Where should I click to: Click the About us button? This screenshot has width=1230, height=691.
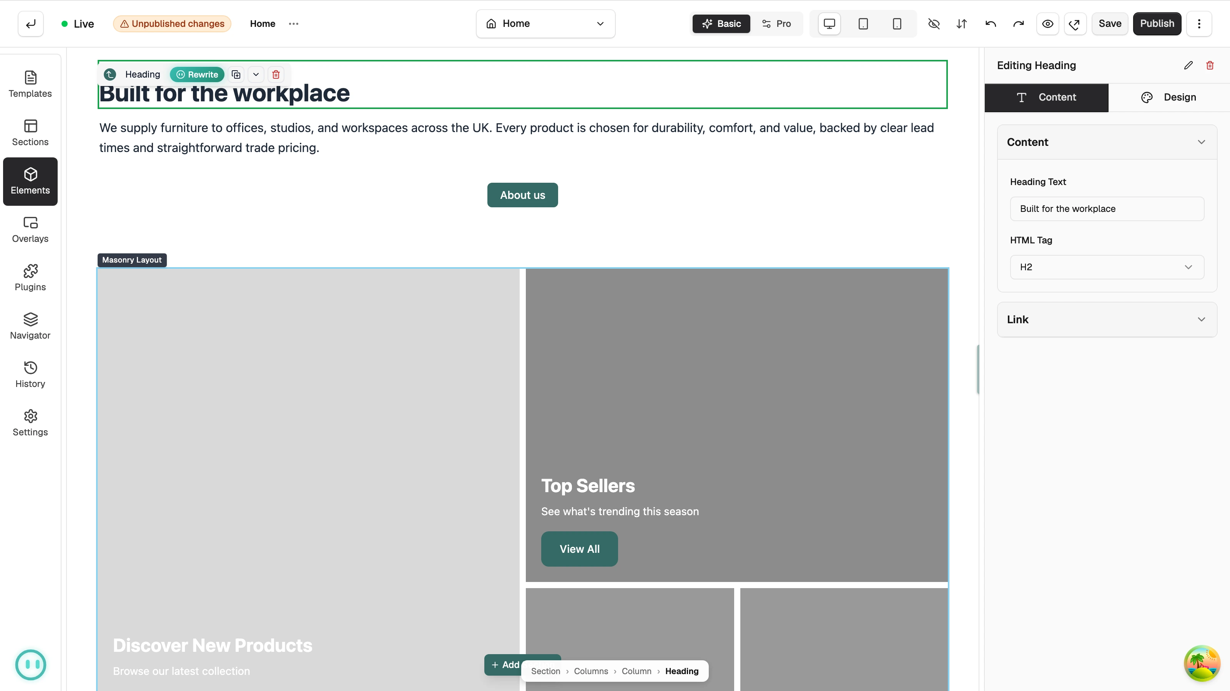(x=522, y=195)
